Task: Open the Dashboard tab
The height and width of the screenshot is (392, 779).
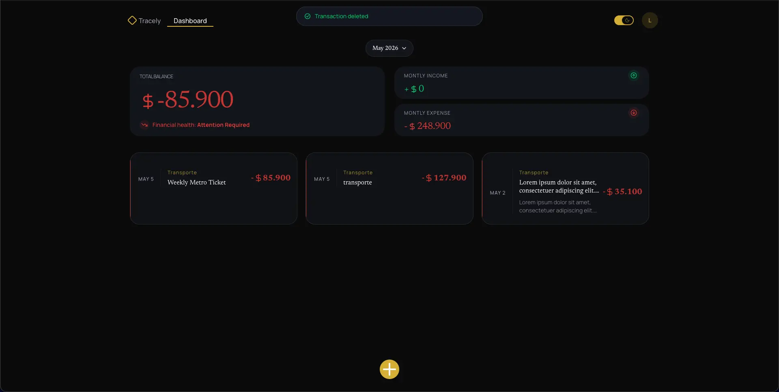Action: point(190,21)
